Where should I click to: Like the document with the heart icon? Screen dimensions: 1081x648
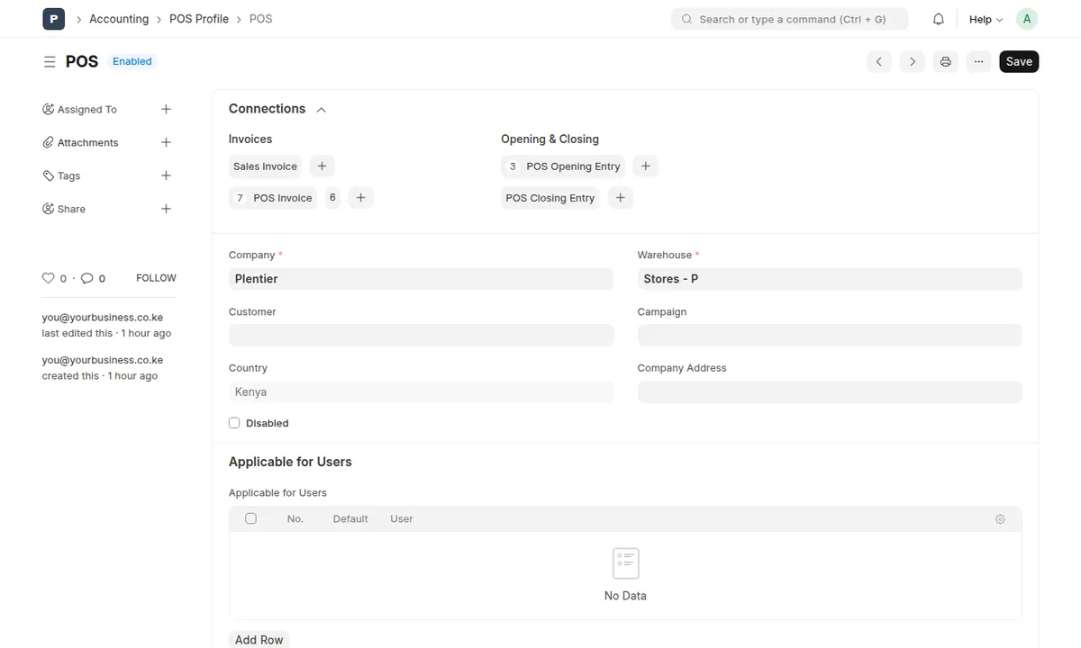coord(49,278)
